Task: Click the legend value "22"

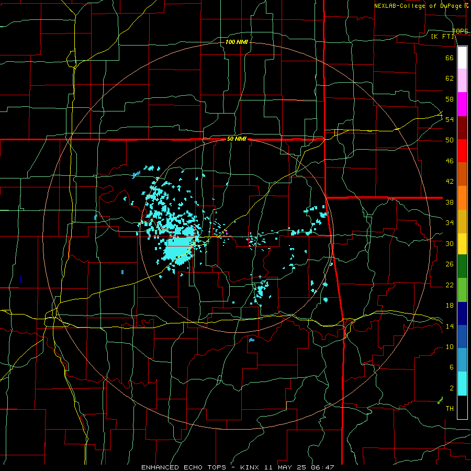Action: pyautogui.click(x=450, y=285)
